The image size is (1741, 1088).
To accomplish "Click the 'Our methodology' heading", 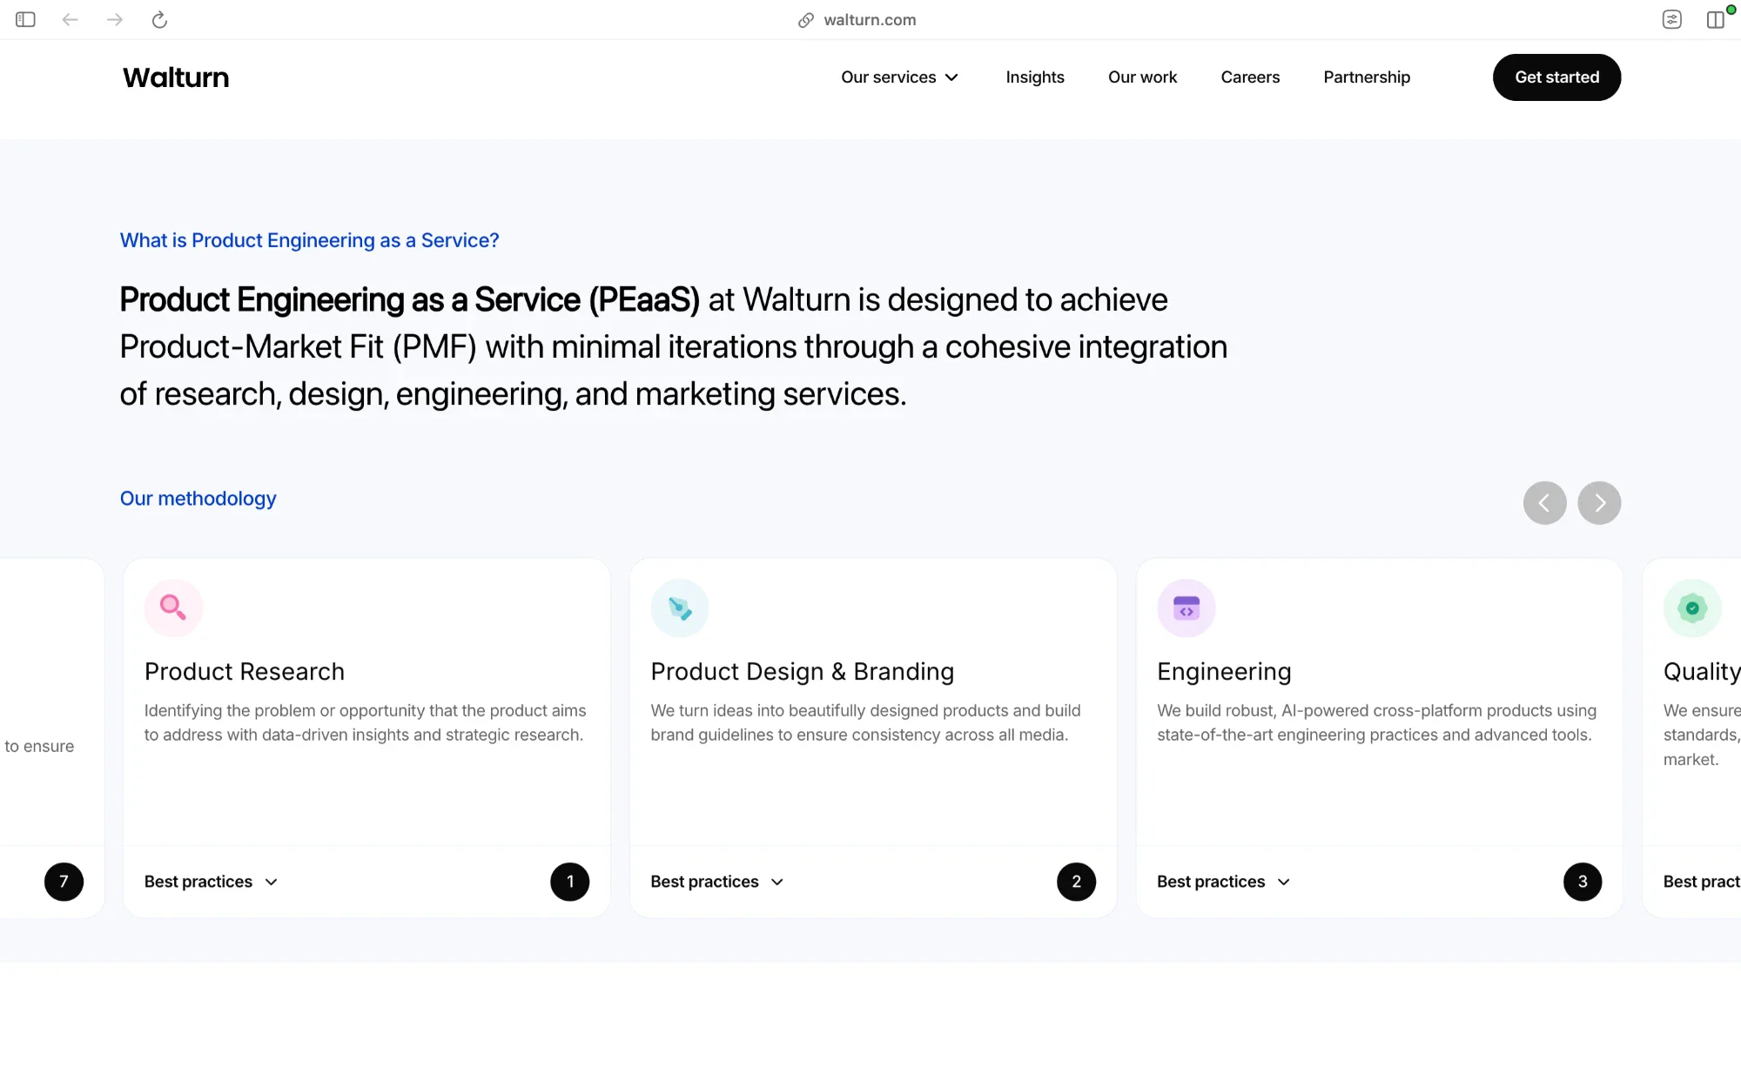I will point(198,499).
